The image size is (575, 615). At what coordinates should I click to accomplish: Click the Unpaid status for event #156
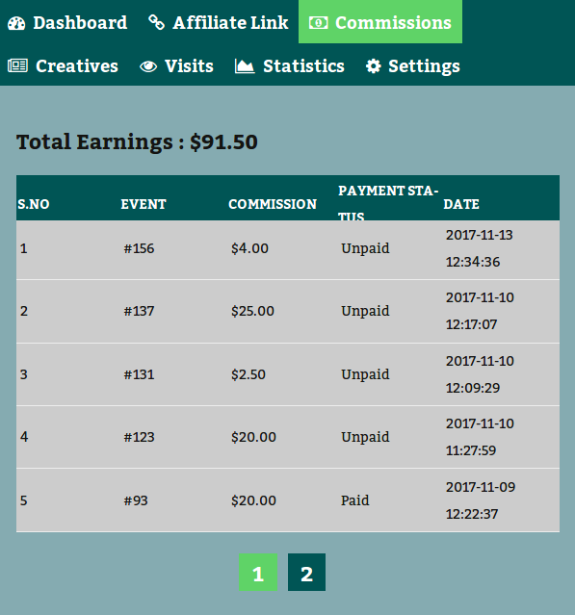click(x=365, y=248)
